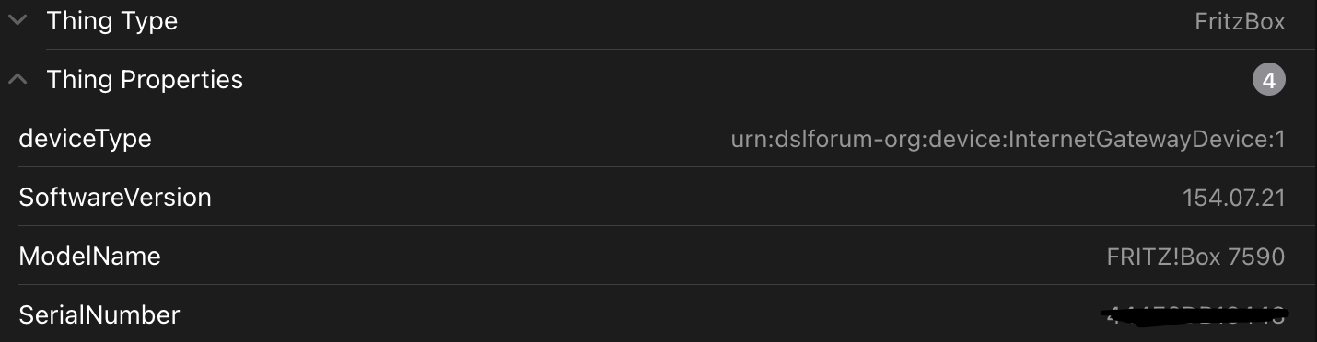Click the redacted serial number value

point(1194,316)
